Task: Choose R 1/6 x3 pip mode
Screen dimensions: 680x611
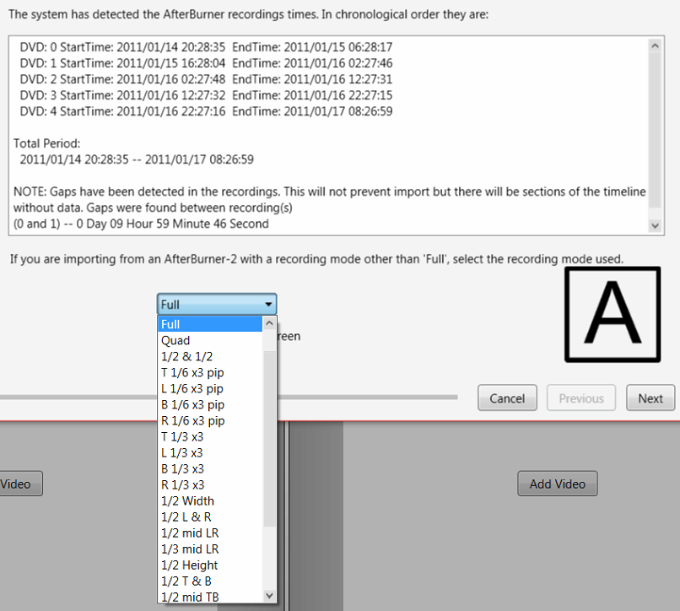Action: (x=210, y=420)
